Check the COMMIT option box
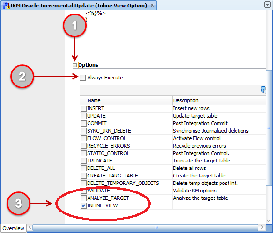The image size is (273, 233). [83, 123]
